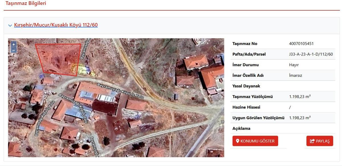Zoom in on the satellite map

(13, 45)
